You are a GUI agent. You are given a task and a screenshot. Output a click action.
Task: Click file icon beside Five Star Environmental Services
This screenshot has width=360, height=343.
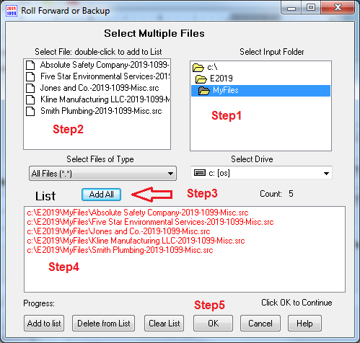click(30, 76)
